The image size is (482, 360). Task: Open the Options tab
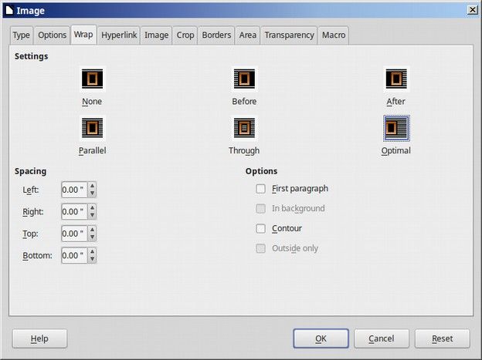coord(53,35)
